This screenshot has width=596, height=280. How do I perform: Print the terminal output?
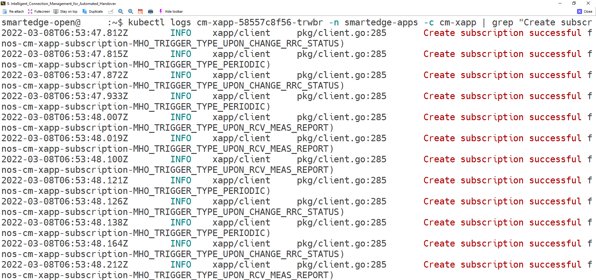click(x=151, y=11)
